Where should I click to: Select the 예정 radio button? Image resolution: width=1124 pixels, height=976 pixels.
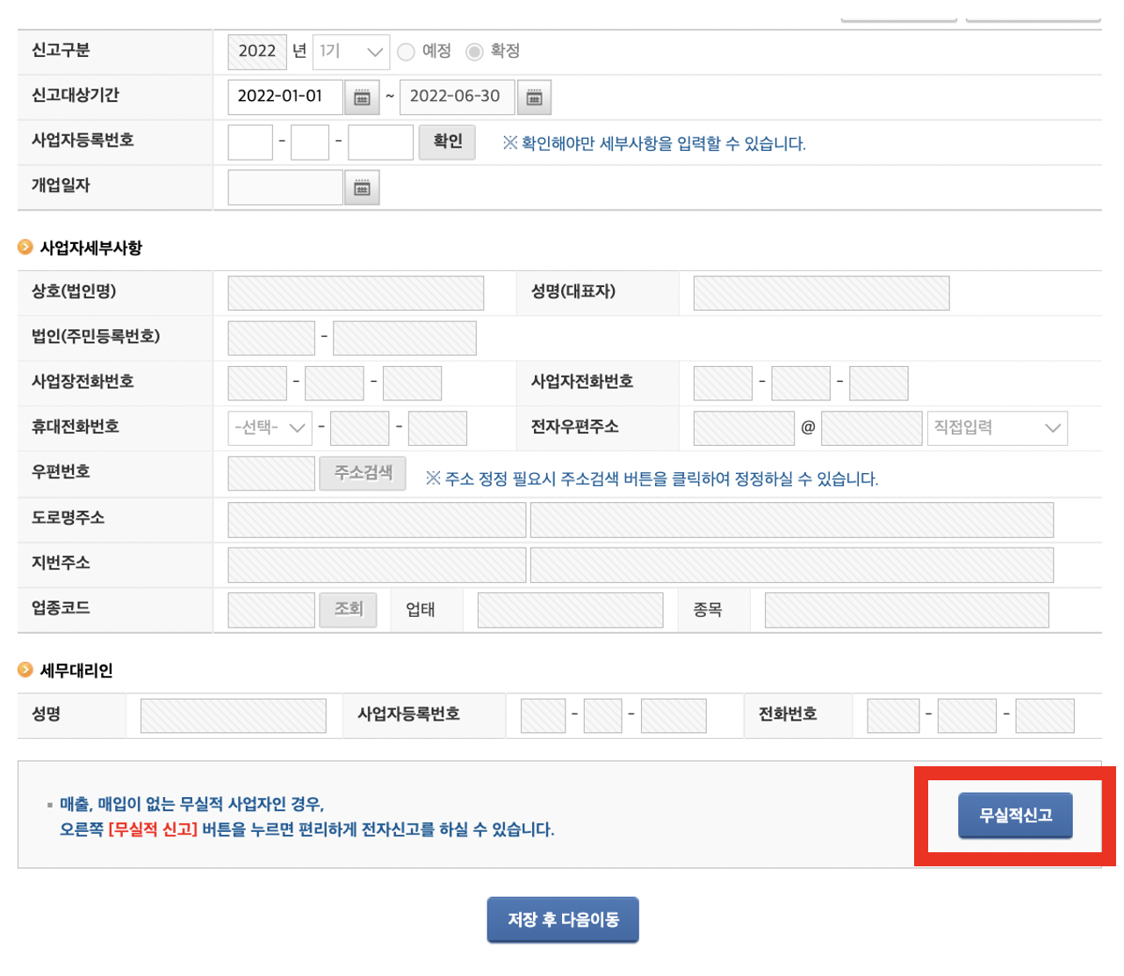click(406, 51)
